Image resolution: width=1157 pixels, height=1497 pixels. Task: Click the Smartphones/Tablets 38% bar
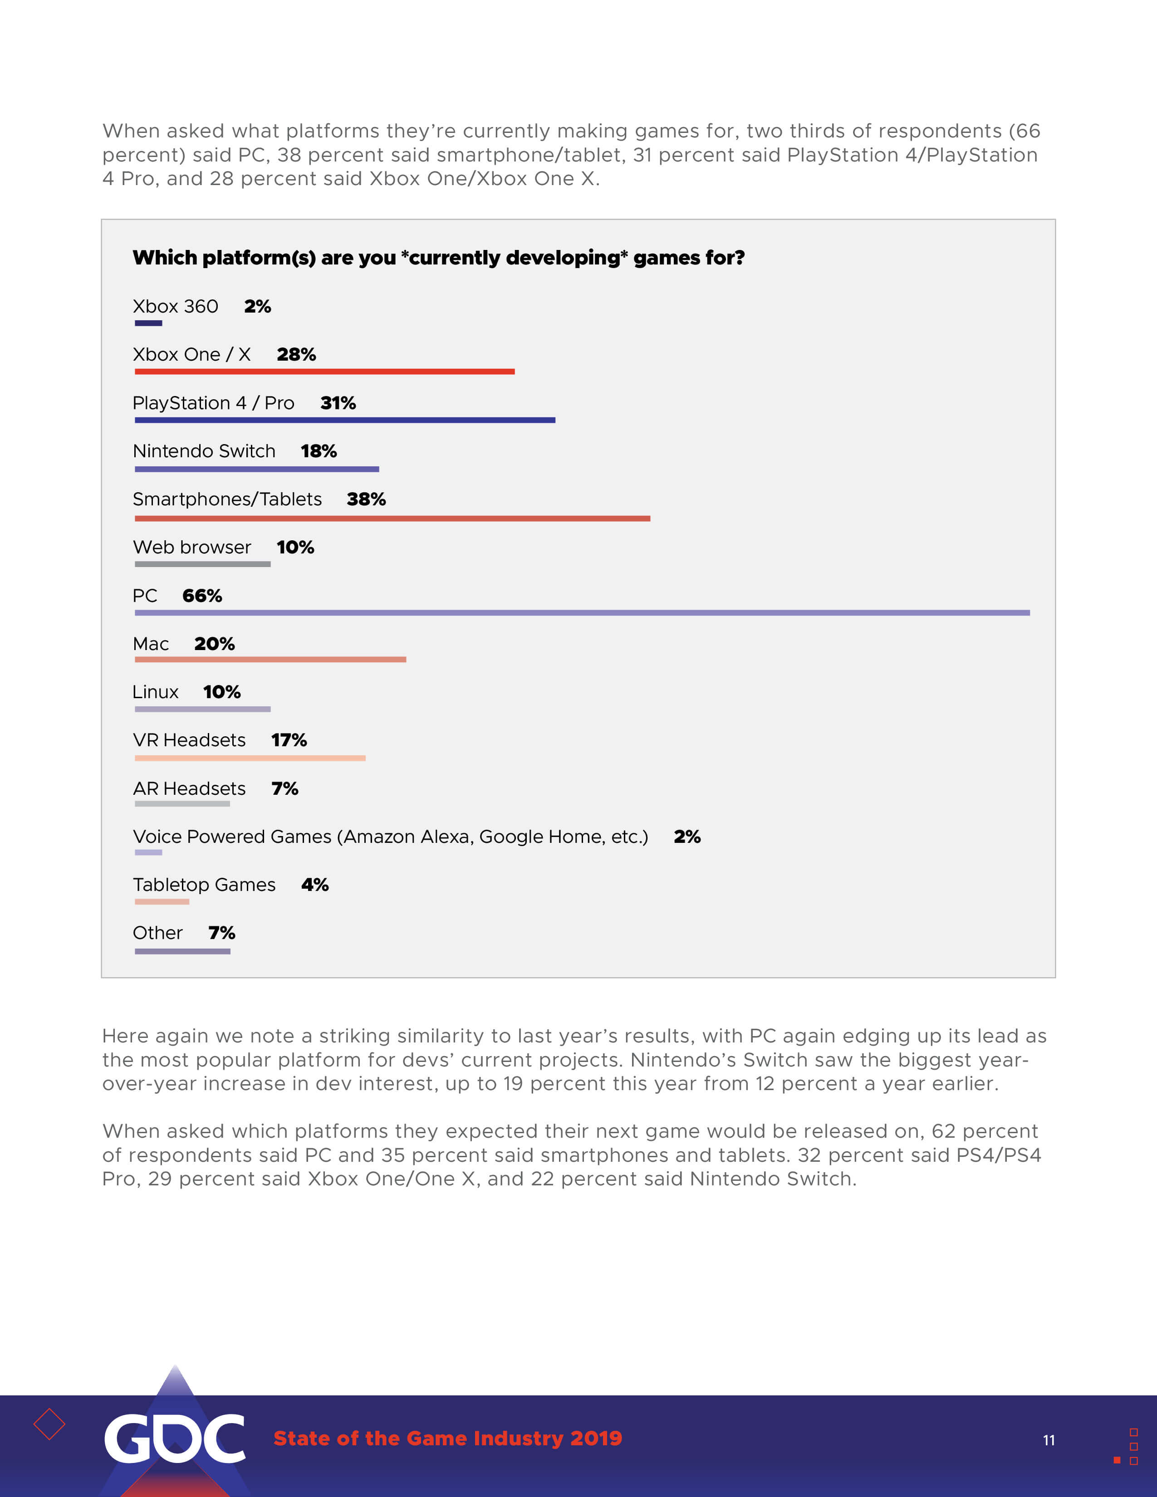point(392,519)
